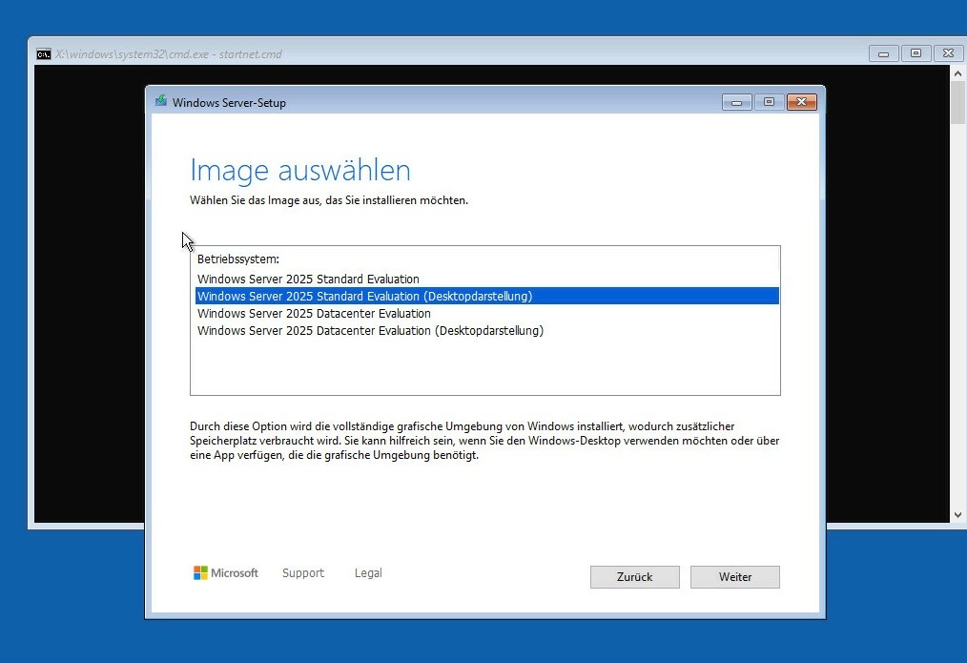The height and width of the screenshot is (663, 967).
Task: Maximize the Windows Server-Setup window
Action: click(769, 102)
